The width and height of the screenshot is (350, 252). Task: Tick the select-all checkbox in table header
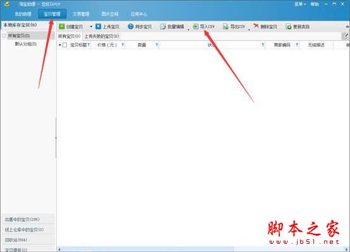(x=64, y=45)
